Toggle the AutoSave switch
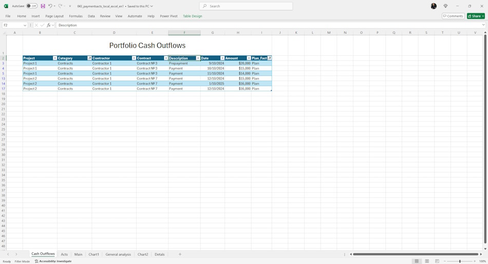Image resolution: width=488 pixels, height=264 pixels. coord(32,6)
